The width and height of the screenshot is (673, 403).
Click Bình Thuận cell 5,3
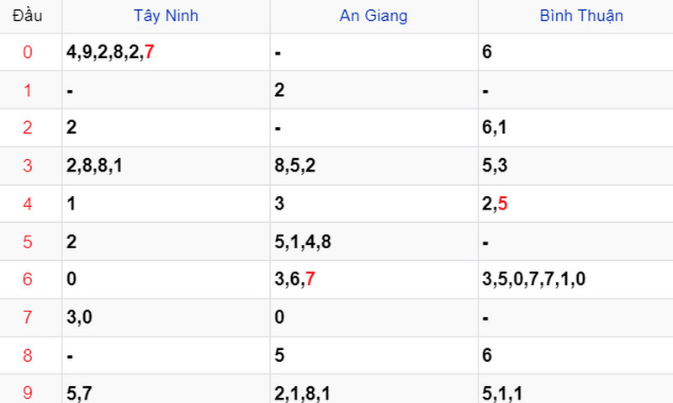[x=494, y=166]
